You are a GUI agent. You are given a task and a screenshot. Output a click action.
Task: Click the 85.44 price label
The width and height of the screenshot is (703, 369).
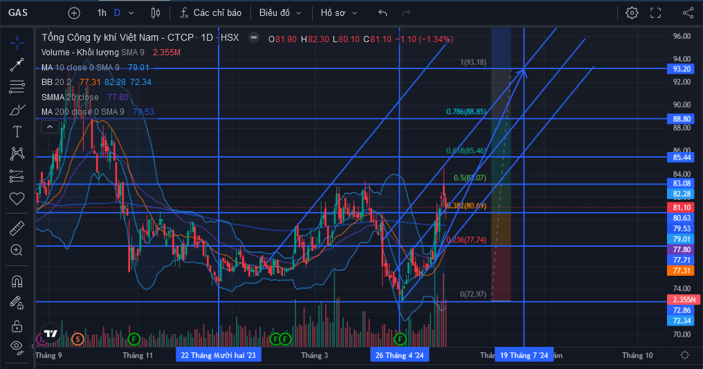pos(681,157)
